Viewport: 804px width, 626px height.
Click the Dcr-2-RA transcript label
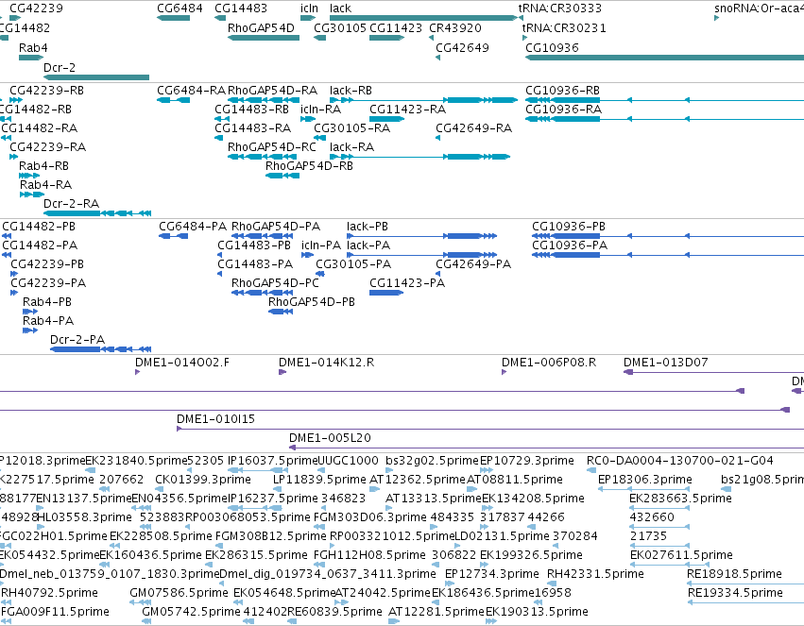[71, 204]
